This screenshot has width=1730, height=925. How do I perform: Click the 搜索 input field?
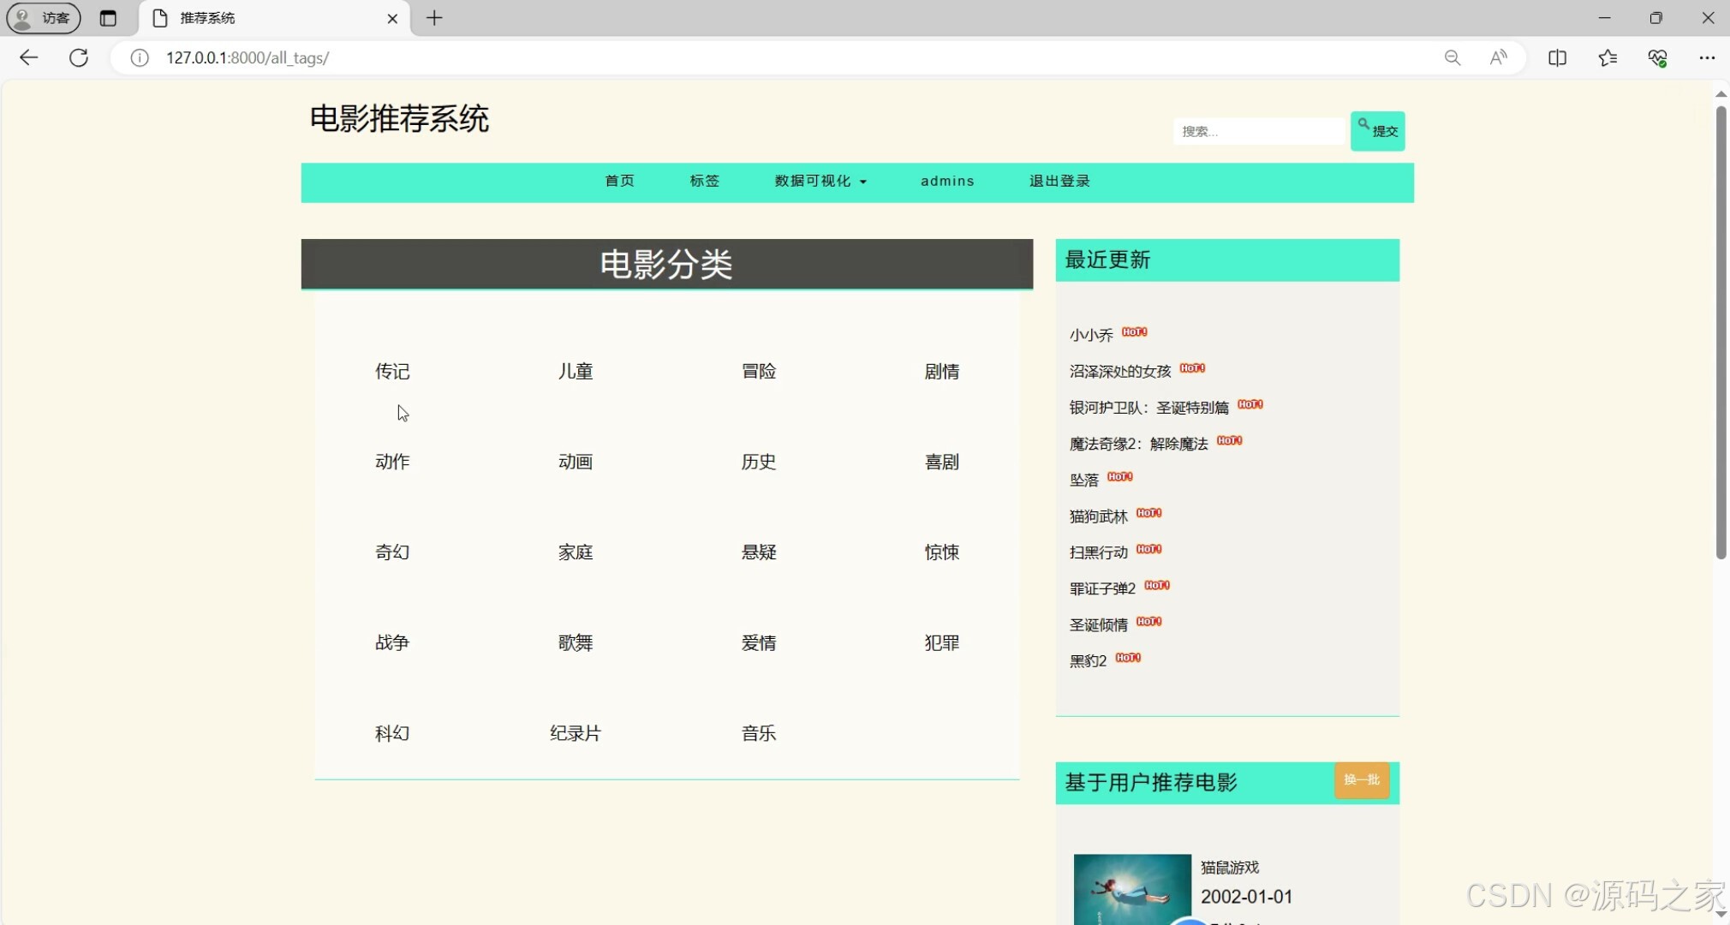pos(1257,131)
